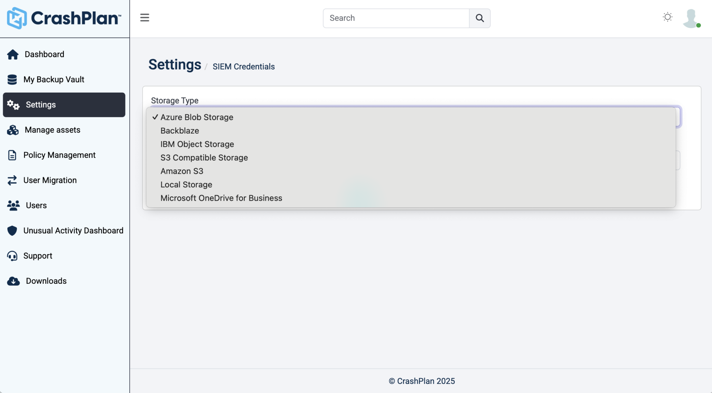Choose Amazon S3 storage type
This screenshot has width=712, height=393.
tap(411, 171)
